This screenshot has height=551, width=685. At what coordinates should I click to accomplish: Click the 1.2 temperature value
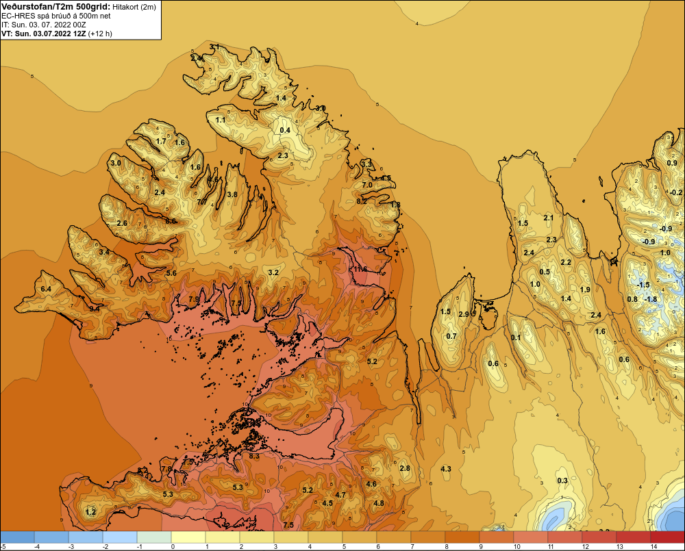90,512
